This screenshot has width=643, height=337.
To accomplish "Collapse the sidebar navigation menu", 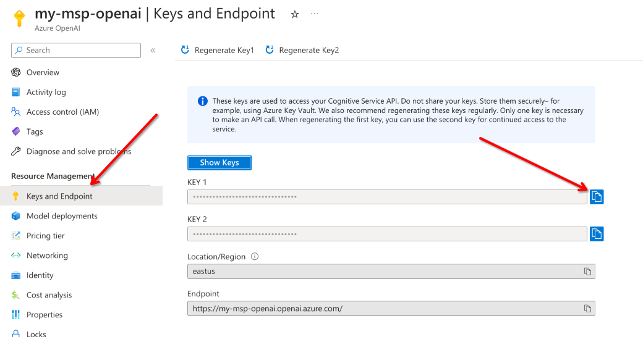I will pos(153,51).
